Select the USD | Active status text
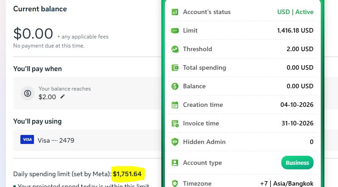338x187 pixels. 295,12
